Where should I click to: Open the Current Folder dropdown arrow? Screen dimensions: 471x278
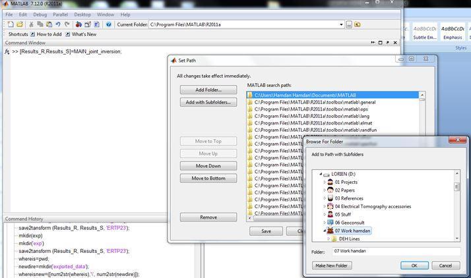point(341,24)
